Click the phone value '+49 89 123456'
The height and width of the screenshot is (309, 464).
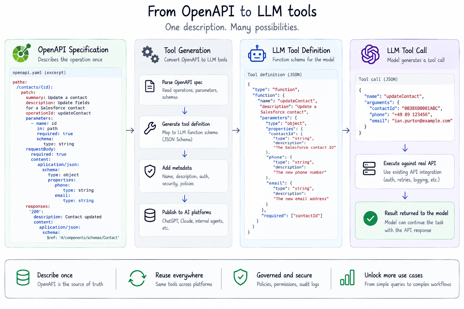click(x=411, y=115)
